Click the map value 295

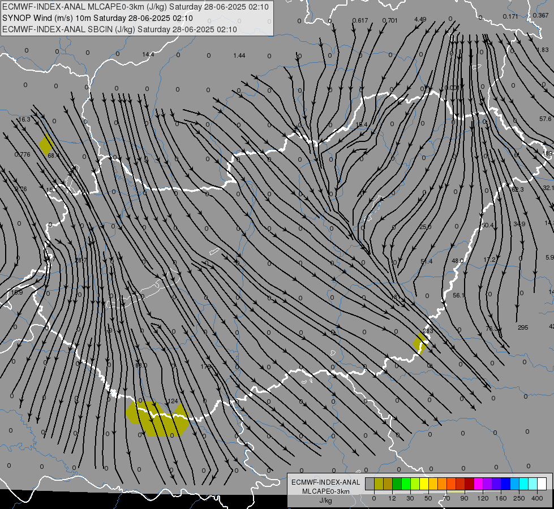[x=523, y=327]
